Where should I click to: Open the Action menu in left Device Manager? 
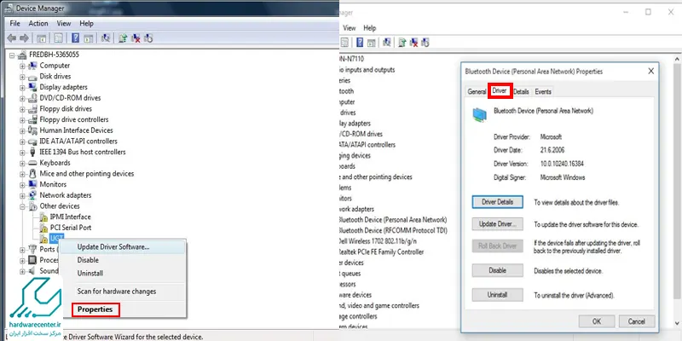point(38,24)
